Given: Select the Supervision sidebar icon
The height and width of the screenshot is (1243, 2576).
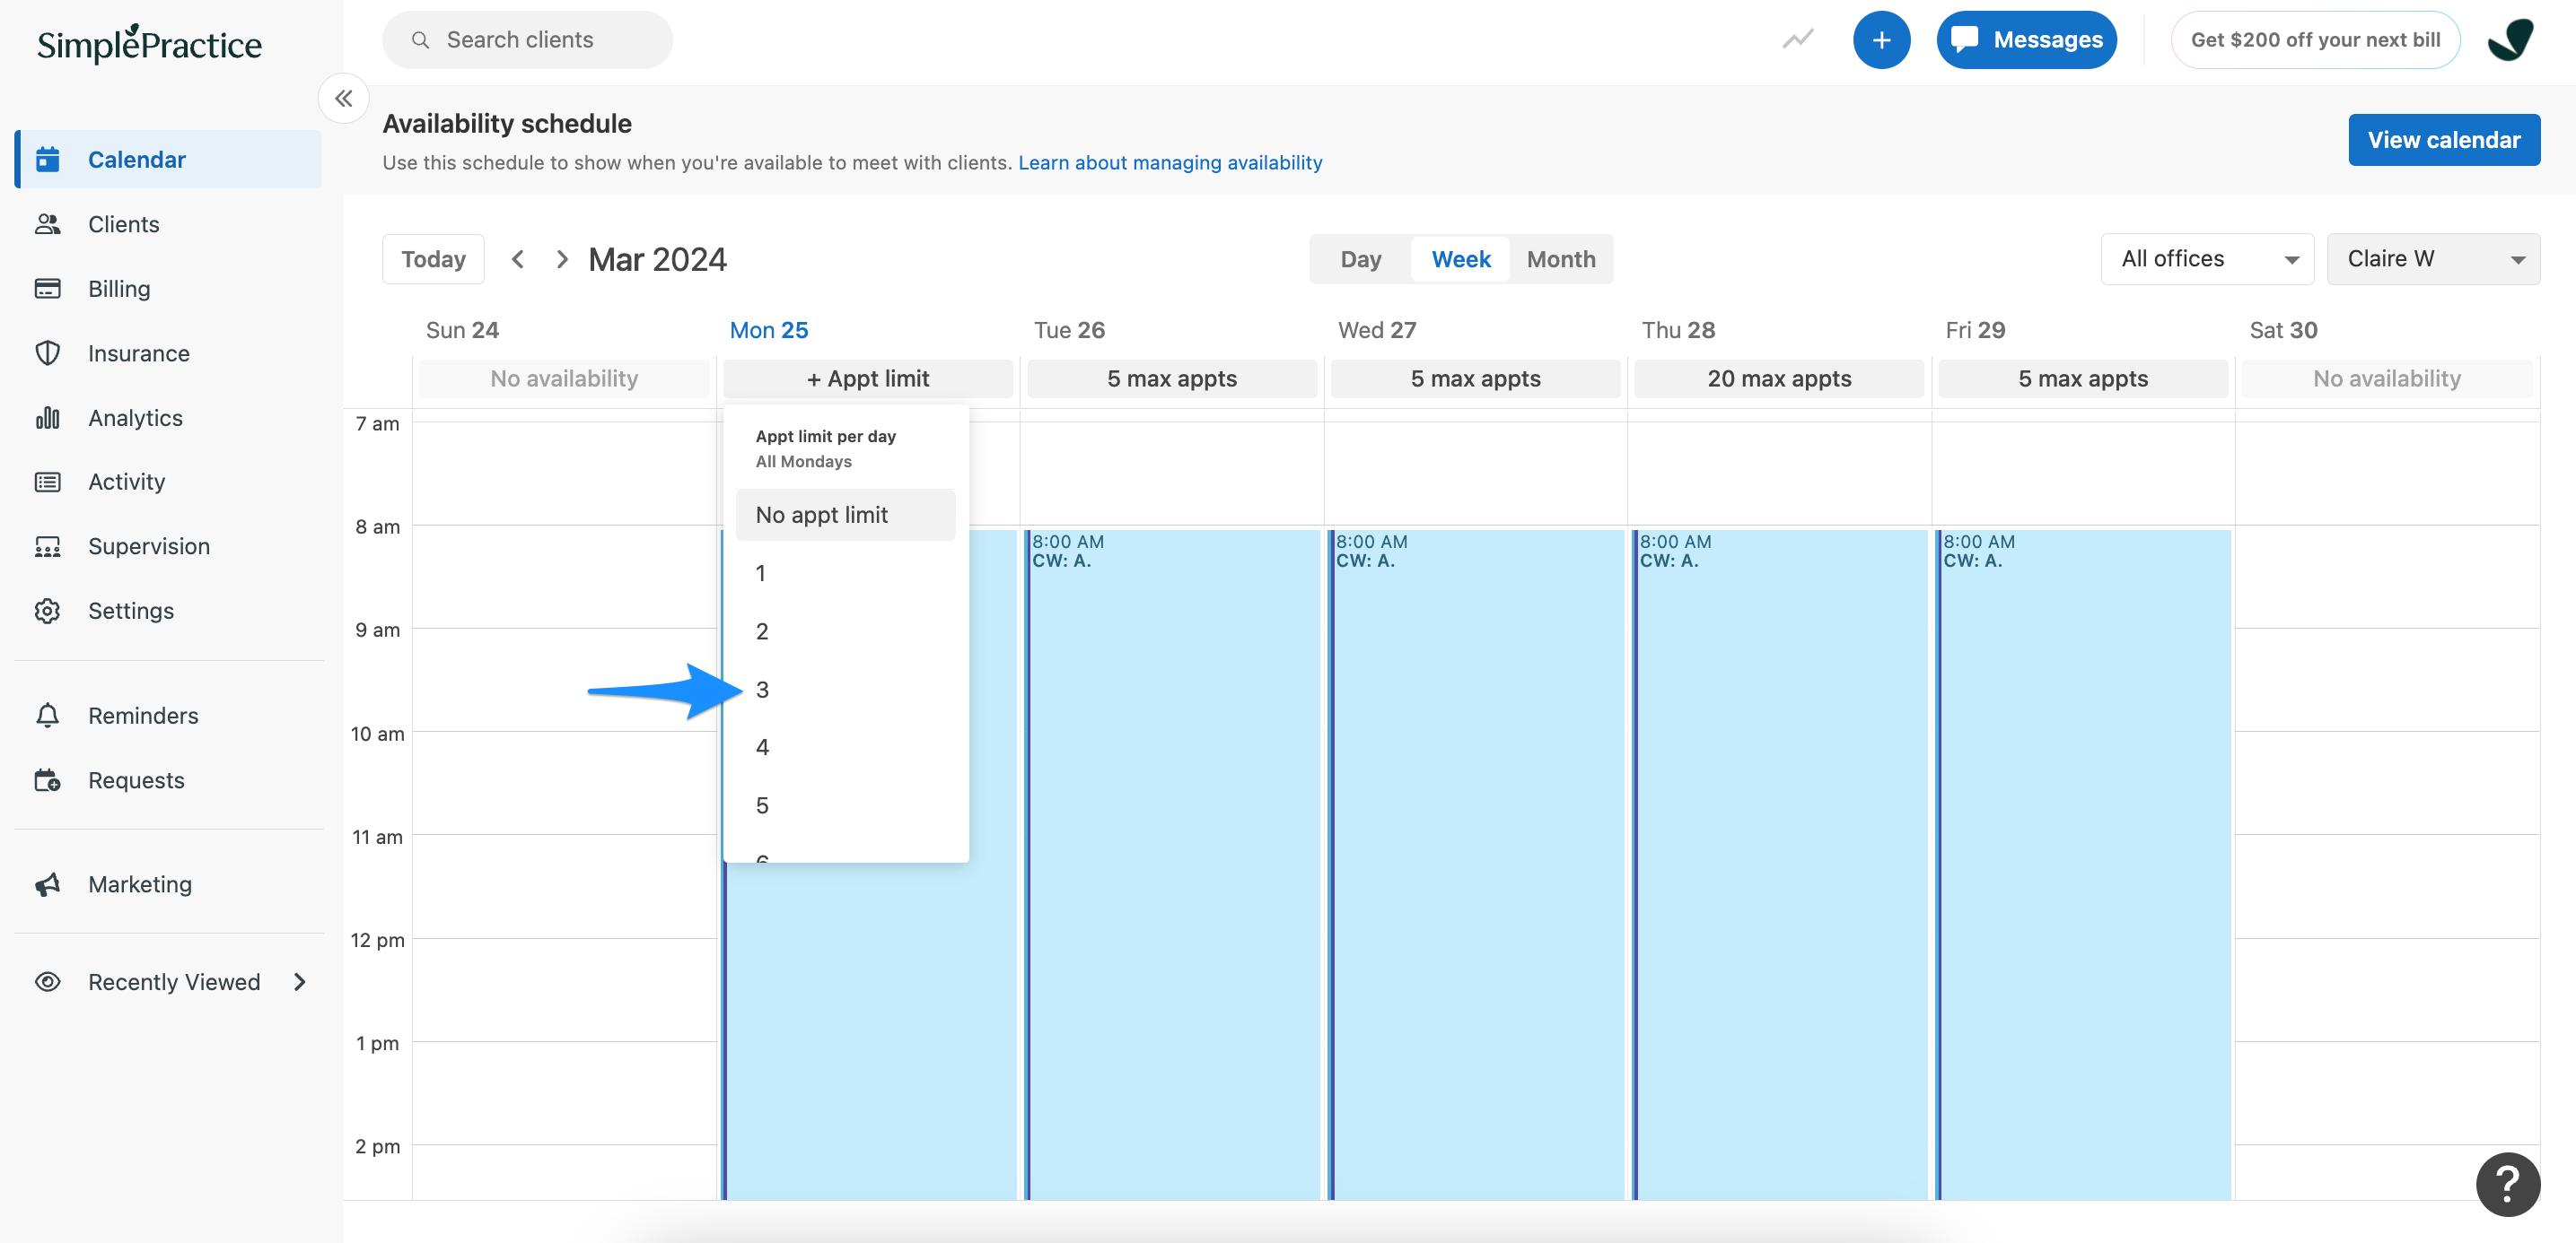Looking at the screenshot, I should (47, 545).
